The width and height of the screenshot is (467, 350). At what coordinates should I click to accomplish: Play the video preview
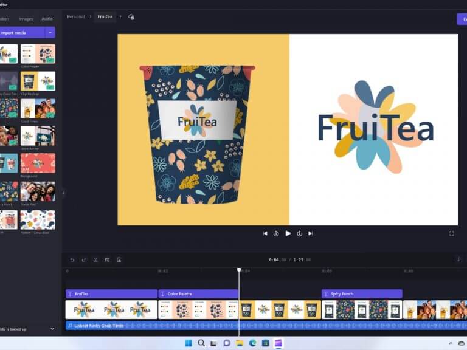pos(288,233)
